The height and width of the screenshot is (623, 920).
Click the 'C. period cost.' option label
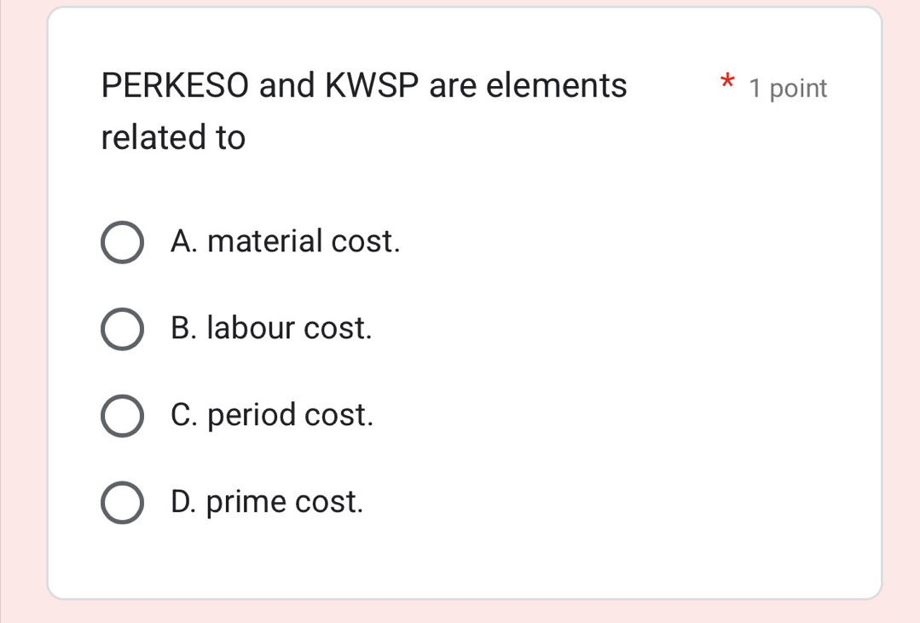tap(272, 415)
